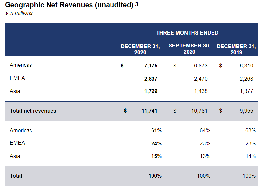Select the EMEA value 2,837
The height and width of the screenshot is (189, 263).
pyautogui.click(x=151, y=79)
